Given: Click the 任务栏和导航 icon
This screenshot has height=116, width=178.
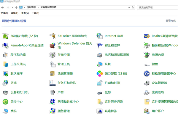Looking at the screenshot, I should click(x=53, y=83).
